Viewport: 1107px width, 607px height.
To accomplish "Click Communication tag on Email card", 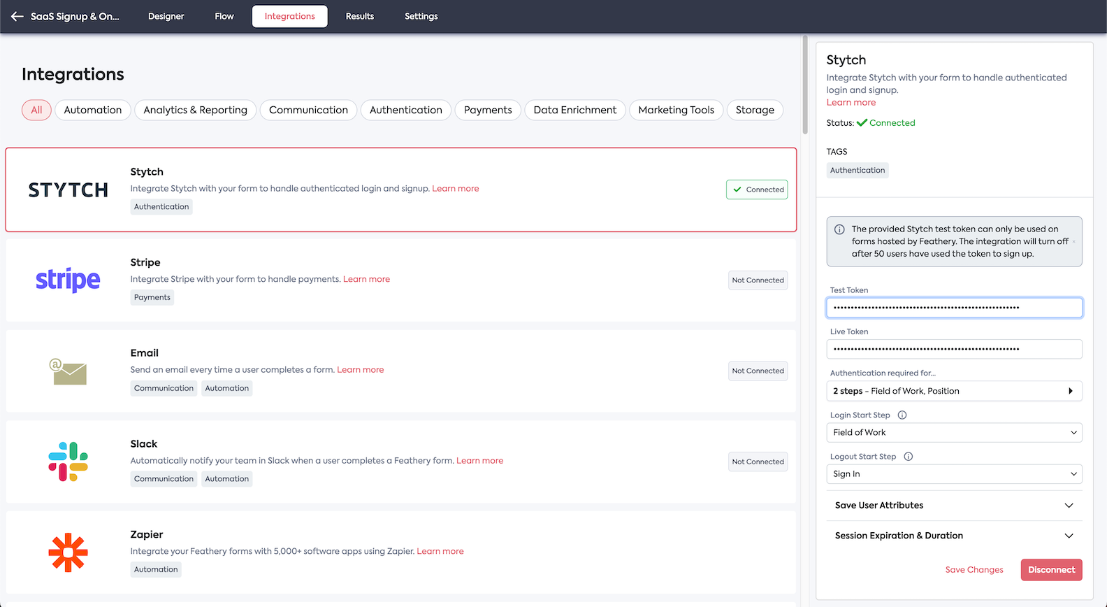I will coord(164,388).
